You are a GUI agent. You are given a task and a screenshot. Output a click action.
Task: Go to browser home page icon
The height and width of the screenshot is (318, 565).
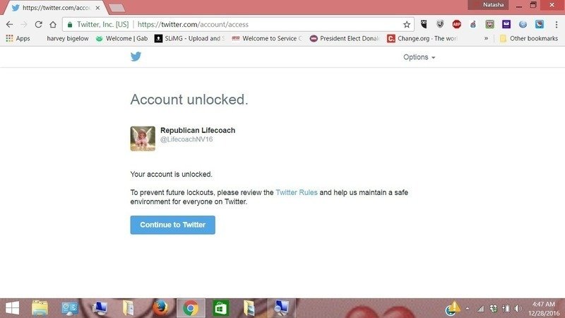click(x=53, y=25)
